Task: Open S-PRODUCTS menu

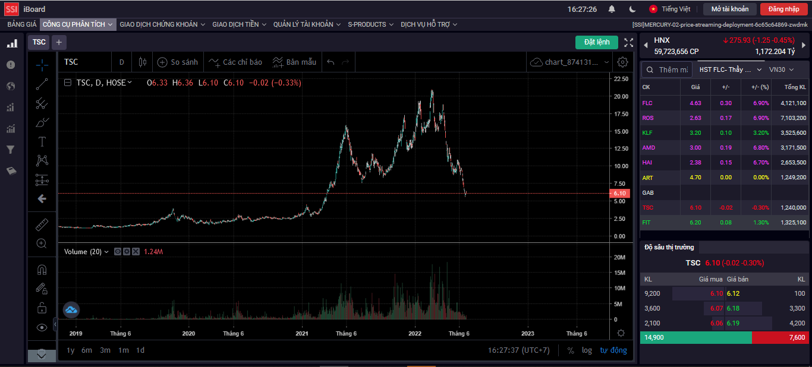Action: [x=371, y=24]
